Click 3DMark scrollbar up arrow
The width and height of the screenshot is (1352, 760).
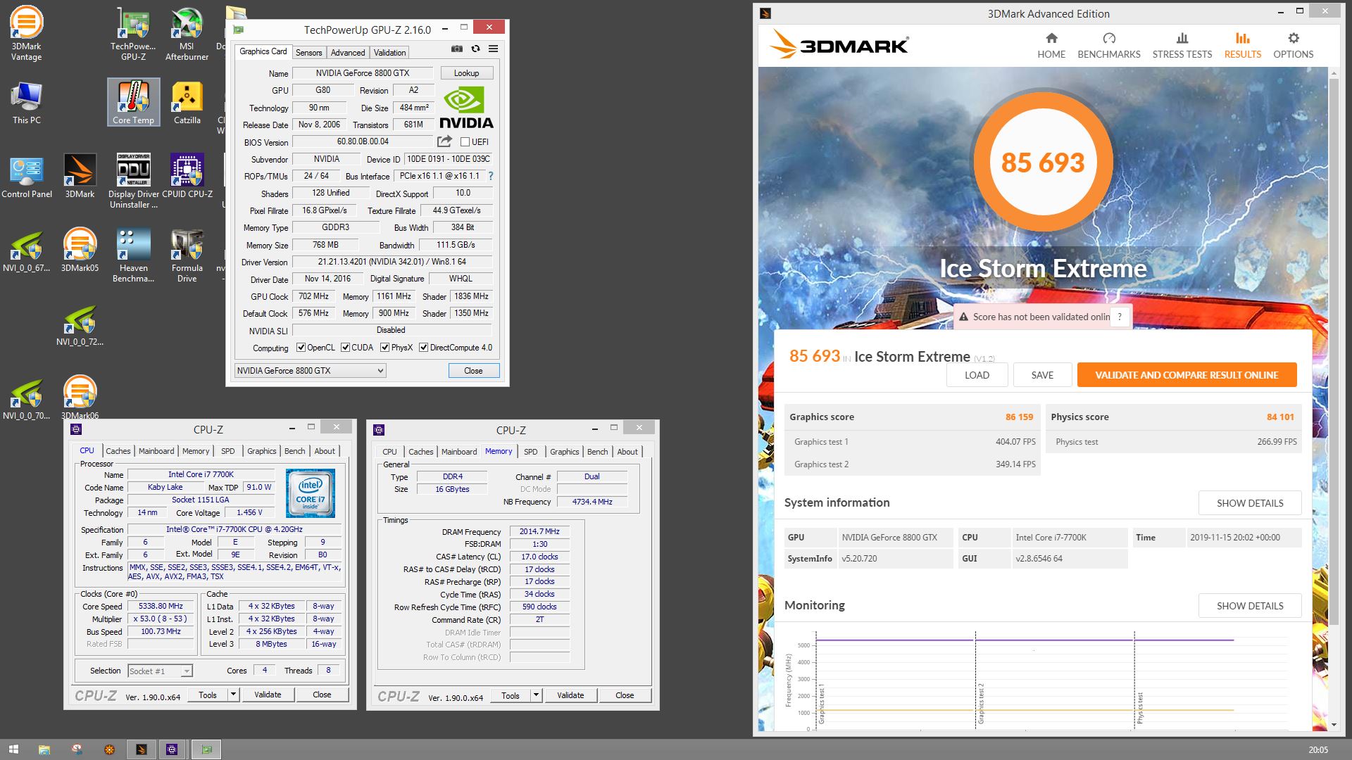pos(1333,72)
